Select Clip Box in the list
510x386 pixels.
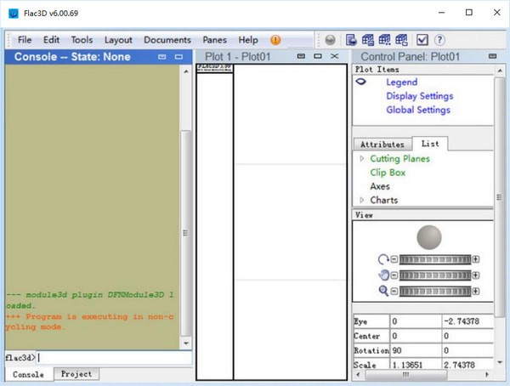pyautogui.click(x=388, y=173)
